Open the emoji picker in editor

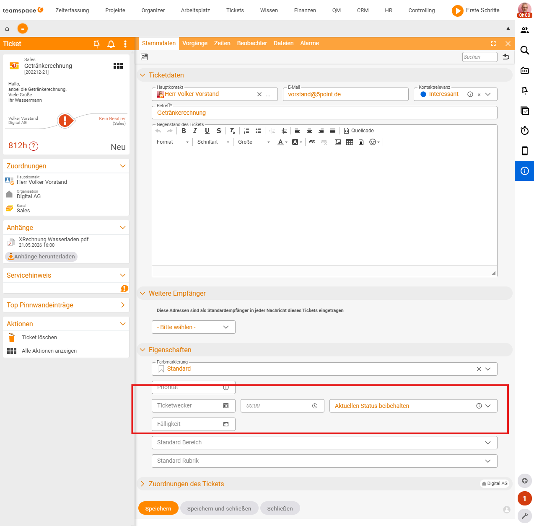(374, 142)
